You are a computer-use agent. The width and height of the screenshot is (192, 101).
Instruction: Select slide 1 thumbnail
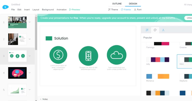tap(17, 22)
